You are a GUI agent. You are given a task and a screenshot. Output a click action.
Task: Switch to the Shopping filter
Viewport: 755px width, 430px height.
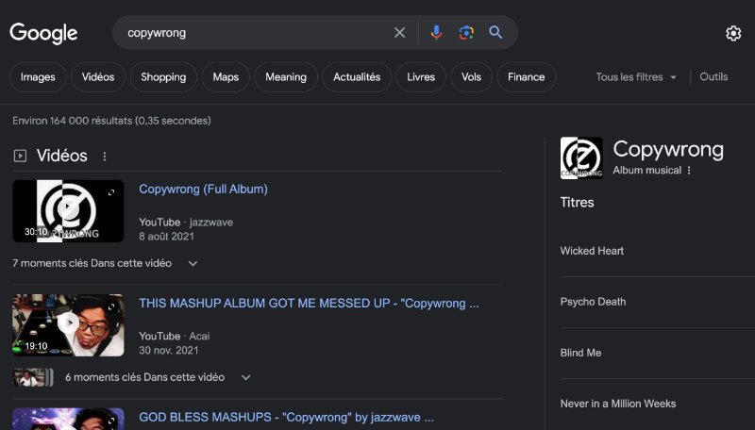[163, 77]
